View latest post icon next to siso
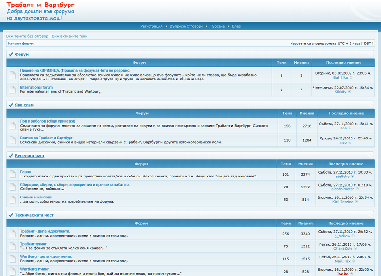Viewport: 381px width, 276px height. (x=350, y=142)
